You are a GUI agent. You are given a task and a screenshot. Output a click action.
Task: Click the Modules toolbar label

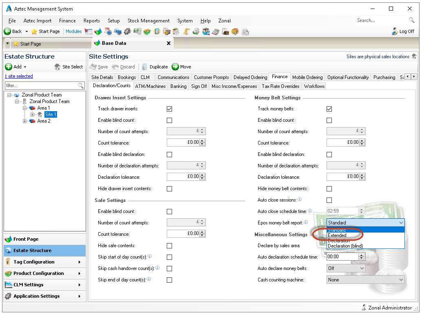click(x=73, y=31)
